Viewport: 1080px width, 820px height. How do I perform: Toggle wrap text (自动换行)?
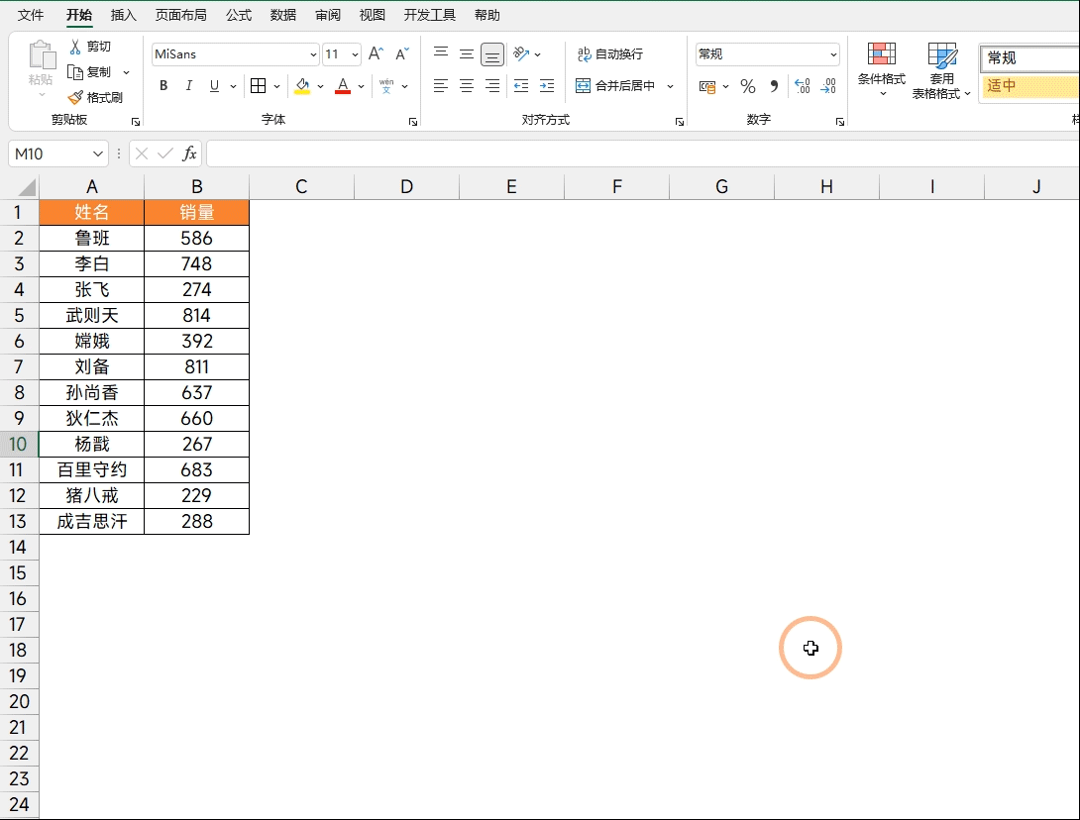610,54
